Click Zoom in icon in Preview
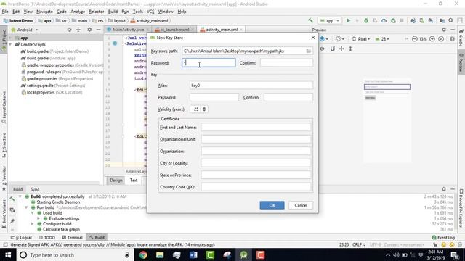This screenshot has height=261, width=465. 432,39
